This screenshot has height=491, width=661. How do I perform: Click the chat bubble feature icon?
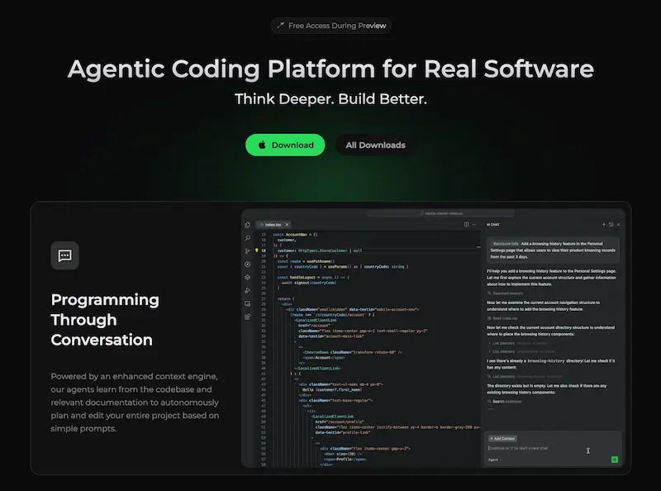click(65, 255)
